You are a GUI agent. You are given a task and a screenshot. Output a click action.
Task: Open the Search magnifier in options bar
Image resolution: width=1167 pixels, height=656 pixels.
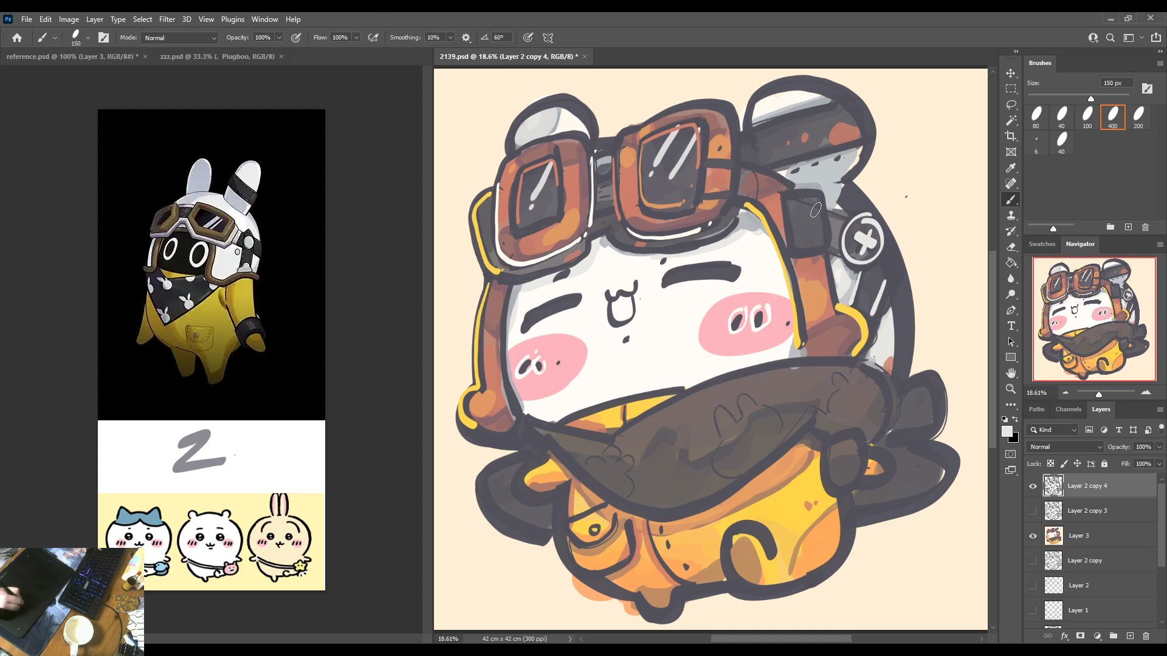[x=1110, y=38]
